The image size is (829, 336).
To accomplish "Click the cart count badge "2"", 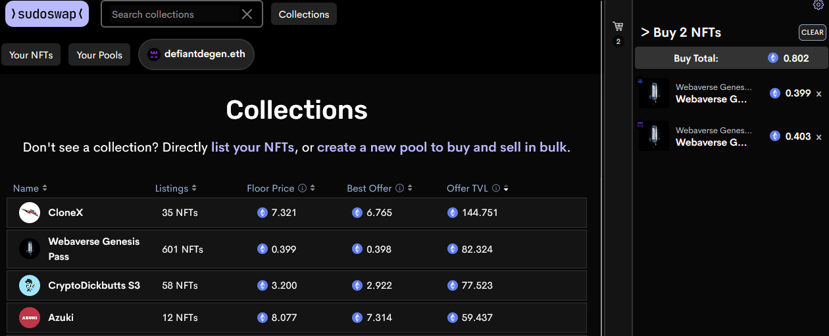I will tap(618, 42).
